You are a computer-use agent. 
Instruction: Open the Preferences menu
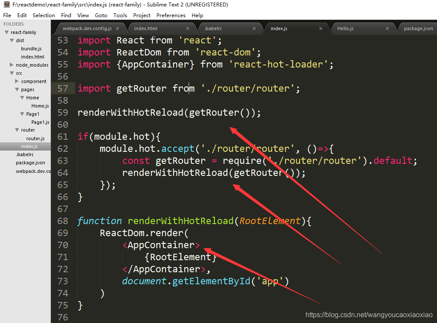pos(171,15)
